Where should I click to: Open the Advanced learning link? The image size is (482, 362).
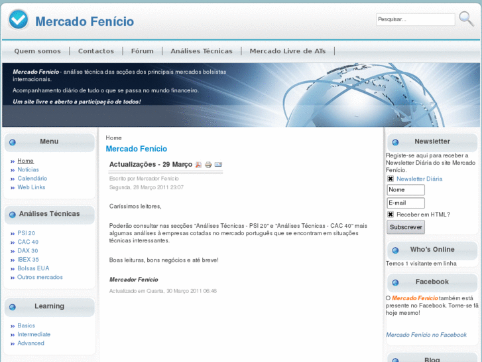pos(30,343)
